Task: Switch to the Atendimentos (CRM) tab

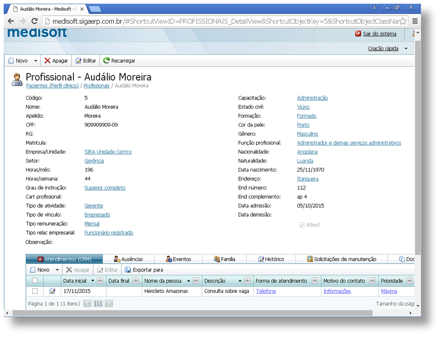Action: tap(64, 259)
